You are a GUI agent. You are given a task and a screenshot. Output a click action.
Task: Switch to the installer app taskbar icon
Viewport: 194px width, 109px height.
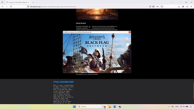click(x=120, y=107)
